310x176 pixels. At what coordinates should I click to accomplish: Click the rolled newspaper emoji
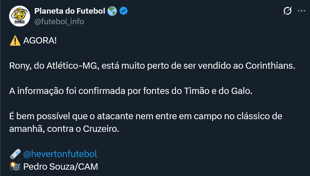click(15, 154)
